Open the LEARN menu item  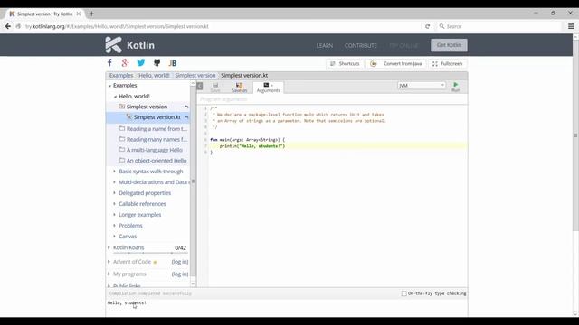(x=324, y=46)
